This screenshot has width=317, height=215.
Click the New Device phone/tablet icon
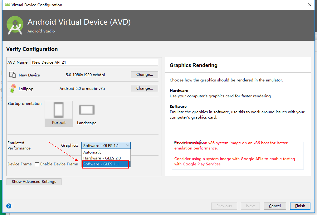12,75
